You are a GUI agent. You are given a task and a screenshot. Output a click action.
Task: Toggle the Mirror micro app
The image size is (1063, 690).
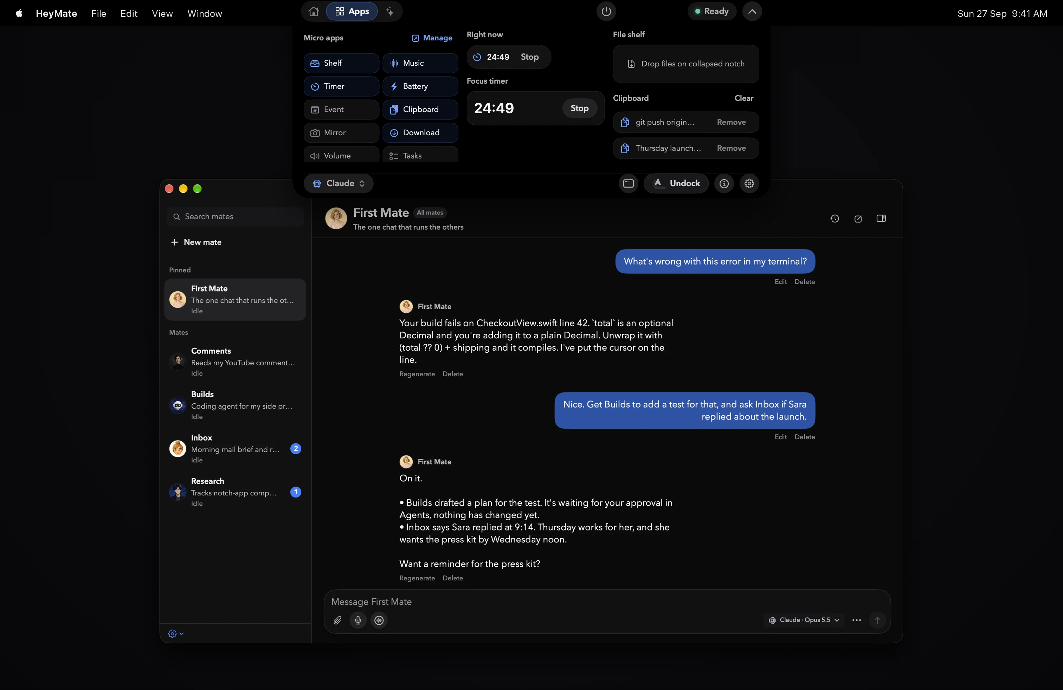pos(341,132)
